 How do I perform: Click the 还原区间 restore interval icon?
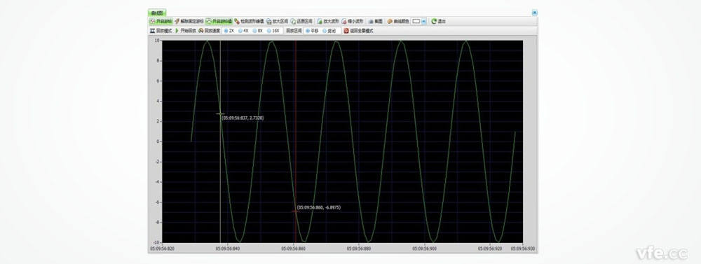pos(293,21)
